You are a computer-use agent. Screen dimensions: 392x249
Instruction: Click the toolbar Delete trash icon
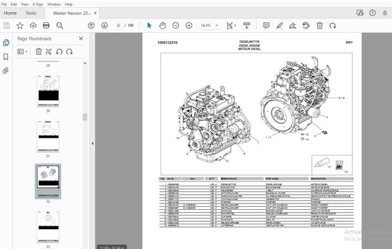tap(319, 25)
